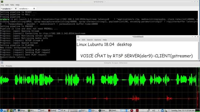Image resolution: width=200 pixels, height=112 pixels.
Task: Click the text editor vertical scrollbar
Action: 198,51
